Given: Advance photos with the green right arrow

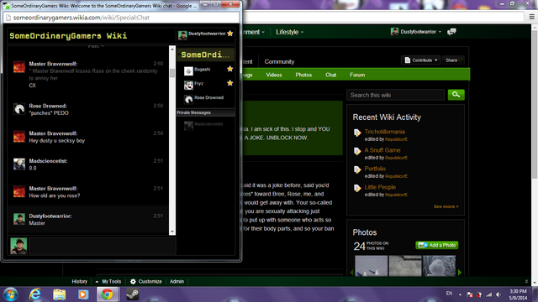Looking at the screenshot, I should coord(460,273).
